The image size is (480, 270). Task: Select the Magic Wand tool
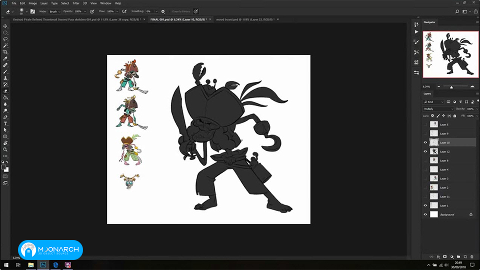pyautogui.click(x=5, y=45)
